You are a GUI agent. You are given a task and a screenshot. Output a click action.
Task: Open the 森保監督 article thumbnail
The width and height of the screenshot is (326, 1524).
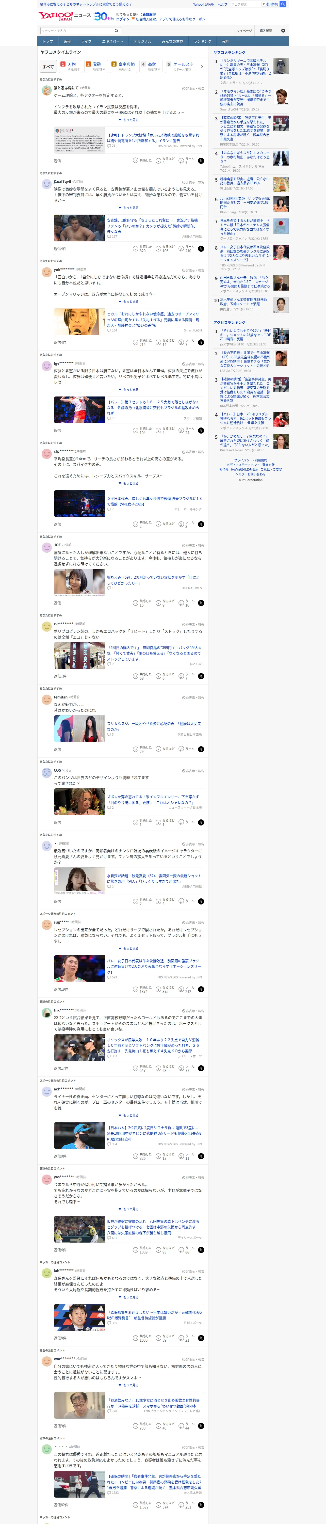click(79, 1317)
